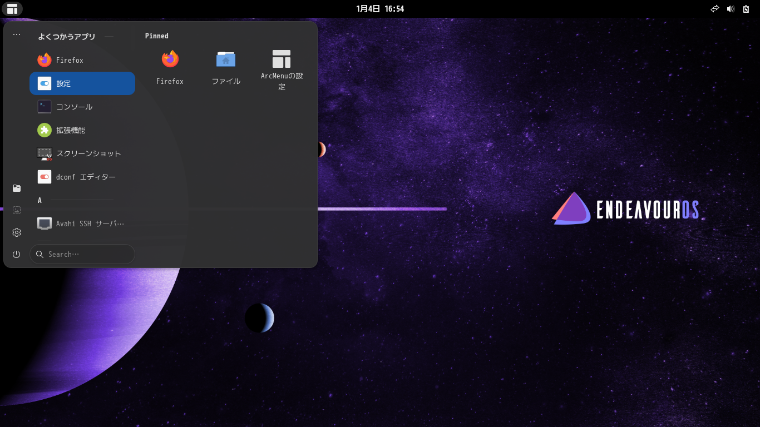Viewport: 760px width, 427px height.
Task: Launch コンソール terminal app
Action: (82, 107)
